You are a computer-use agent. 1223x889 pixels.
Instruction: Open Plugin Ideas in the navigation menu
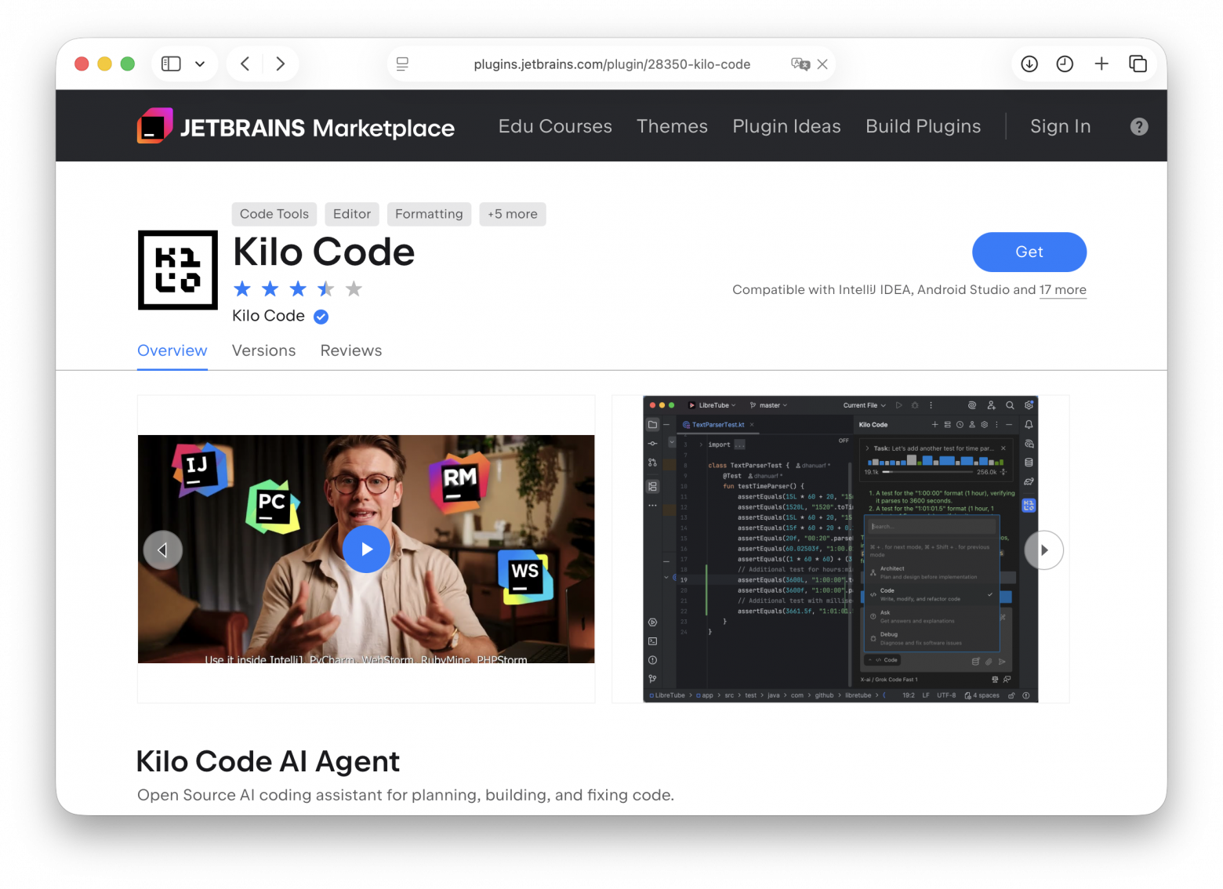[786, 126]
